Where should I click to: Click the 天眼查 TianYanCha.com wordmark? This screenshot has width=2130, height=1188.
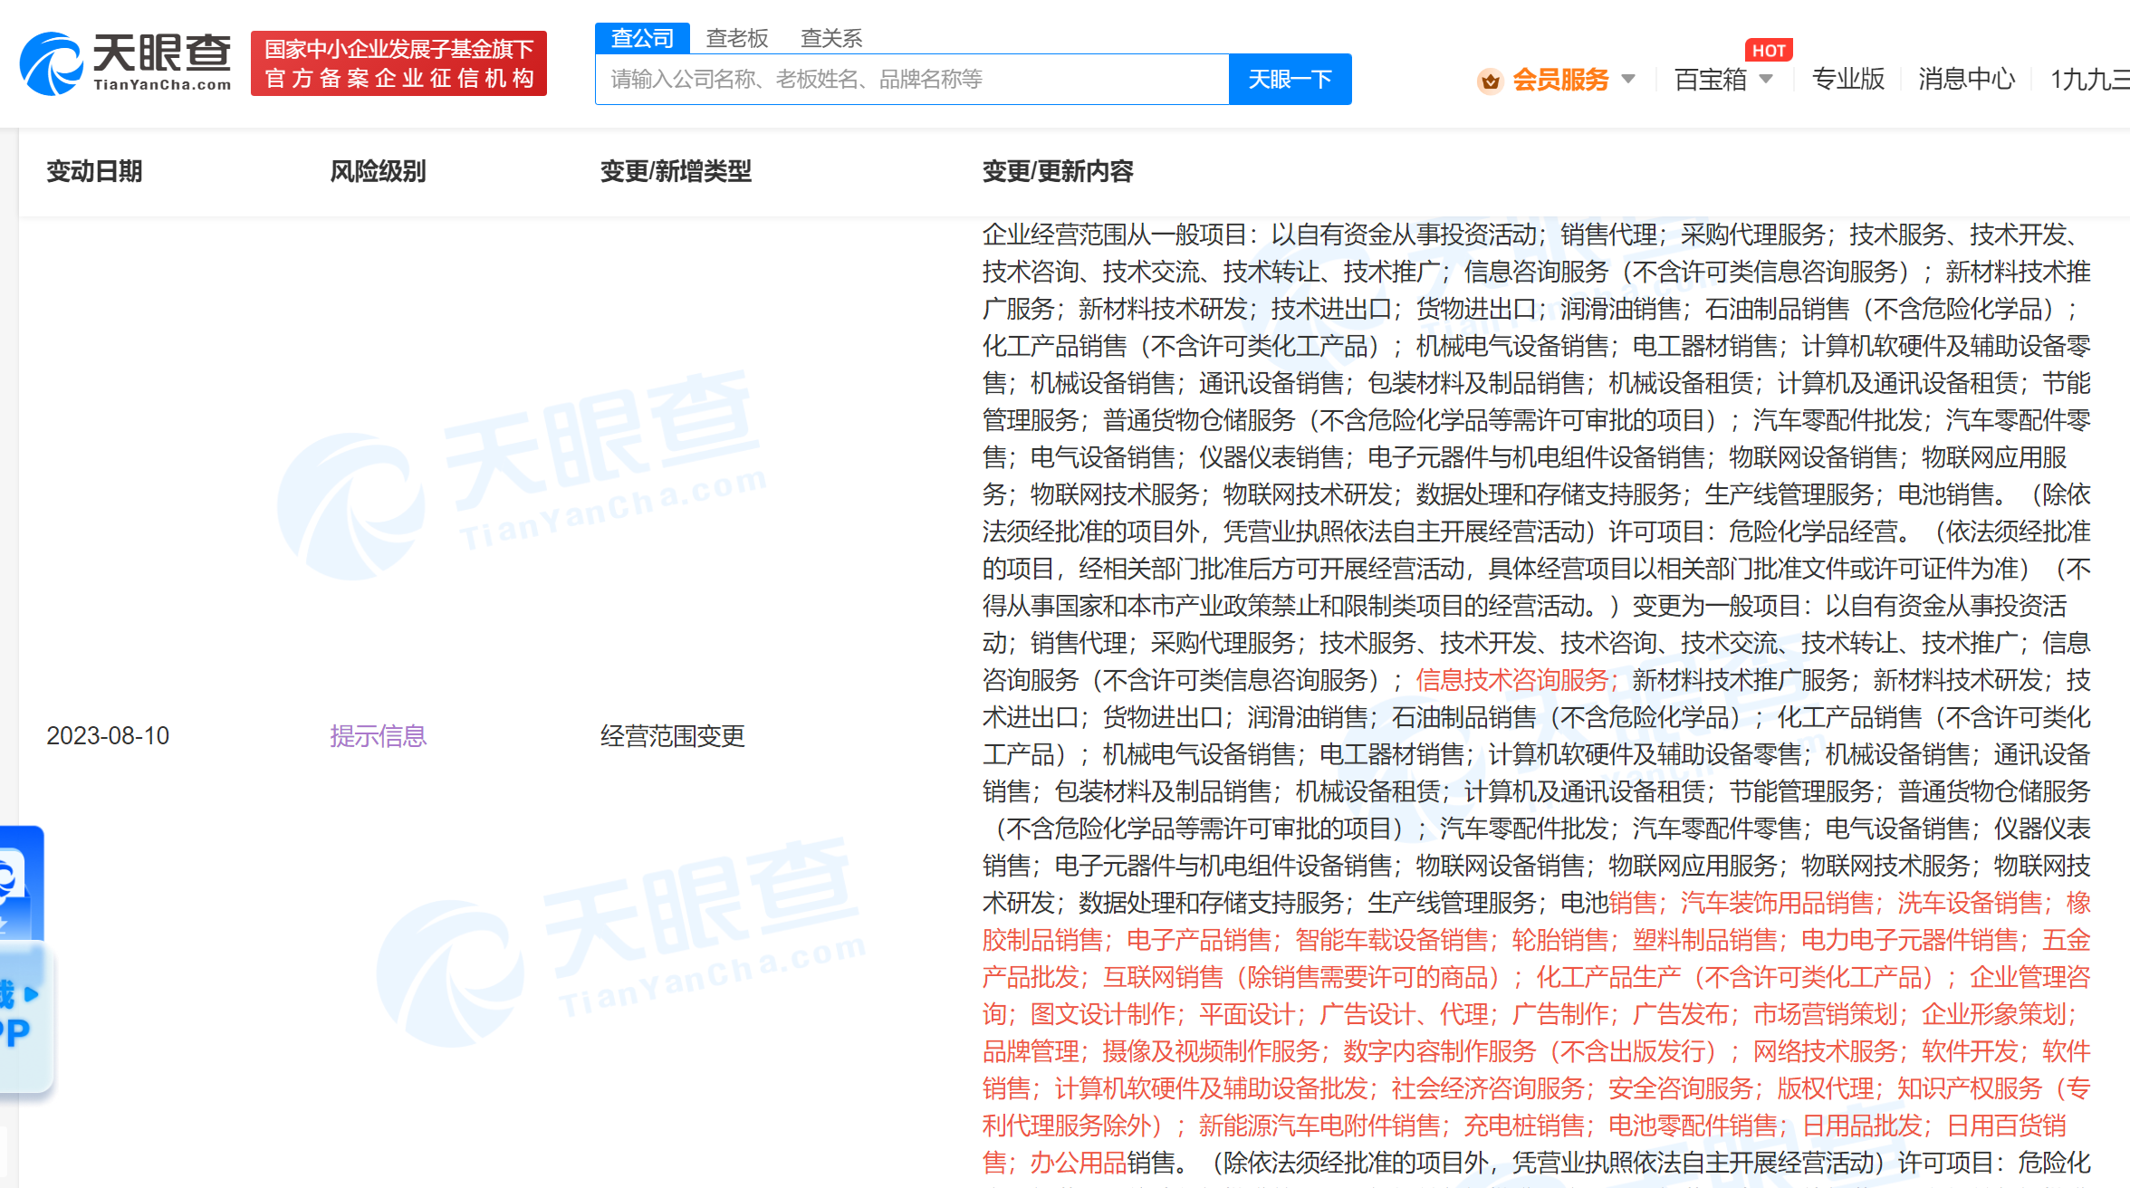point(162,62)
